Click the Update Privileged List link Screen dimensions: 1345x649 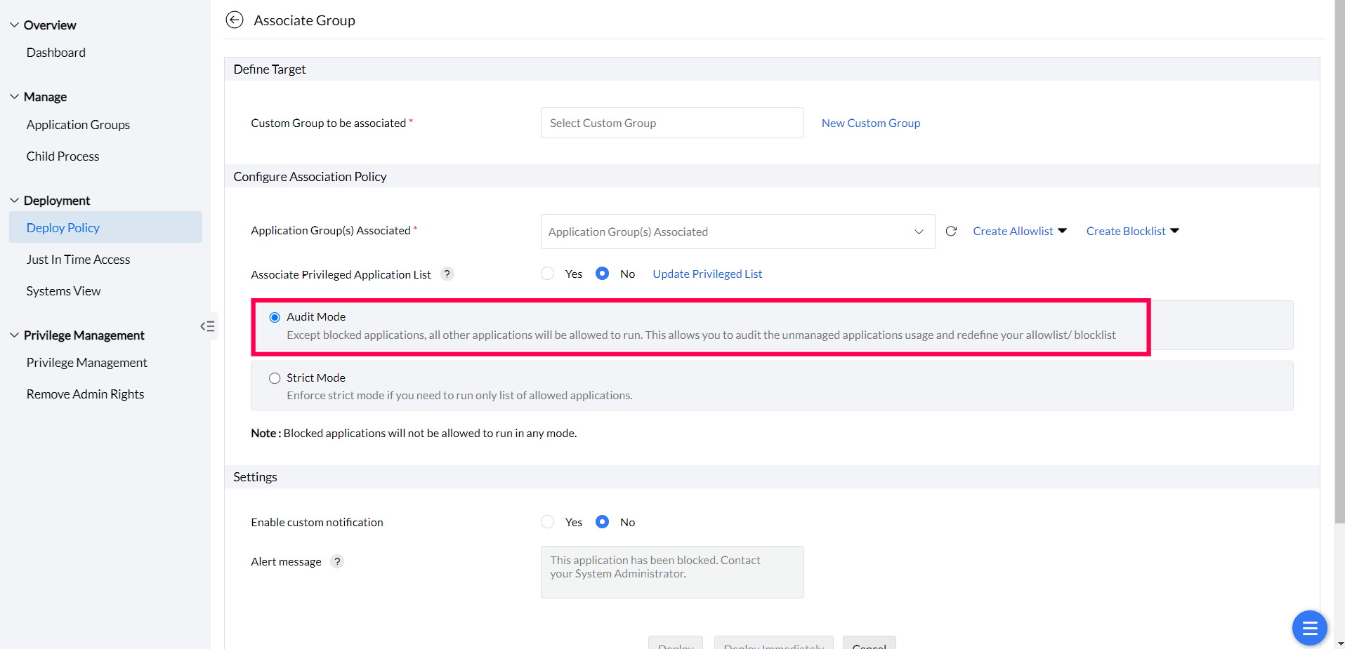(x=707, y=274)
